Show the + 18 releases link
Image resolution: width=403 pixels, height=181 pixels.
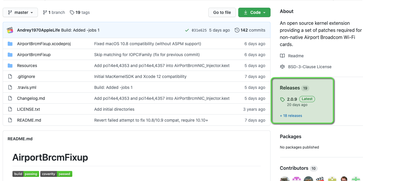pos(291,116)
